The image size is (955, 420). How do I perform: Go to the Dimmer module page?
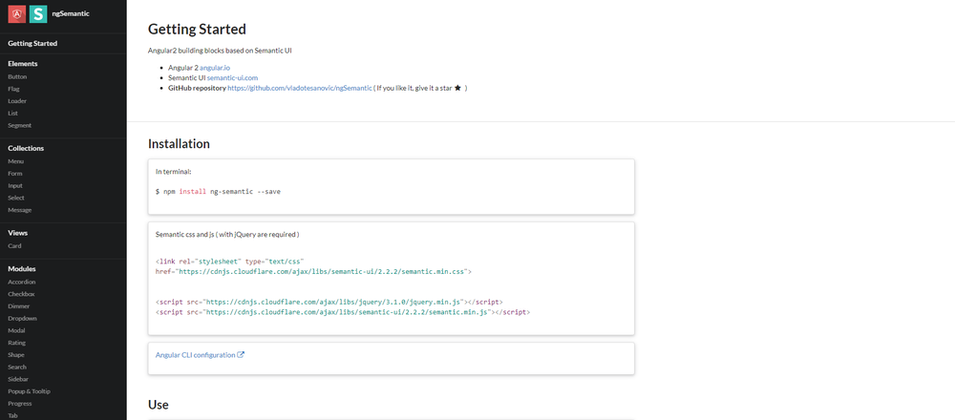19,306
